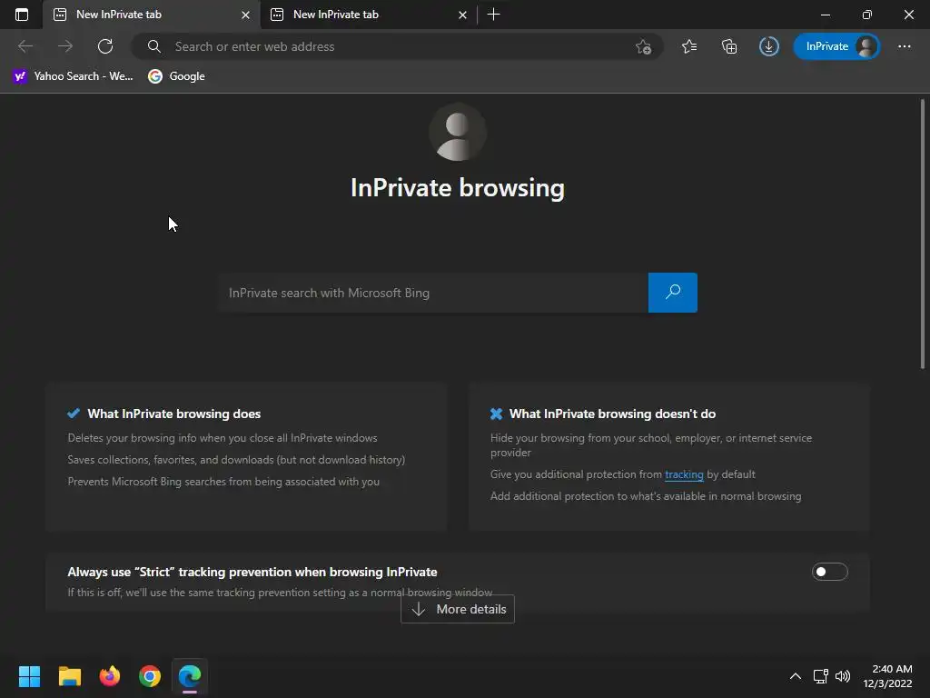Expand More details button
Screen dimensions: 930x698
[x=458, y=609]
